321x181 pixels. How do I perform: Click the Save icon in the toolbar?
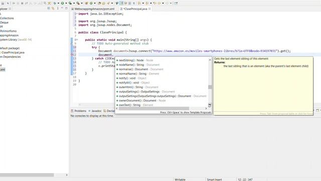click(x=3, y=4)
